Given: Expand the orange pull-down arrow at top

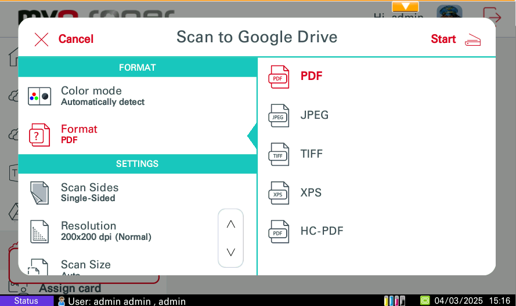Looking at the screenshot, I should coord(405,7).
